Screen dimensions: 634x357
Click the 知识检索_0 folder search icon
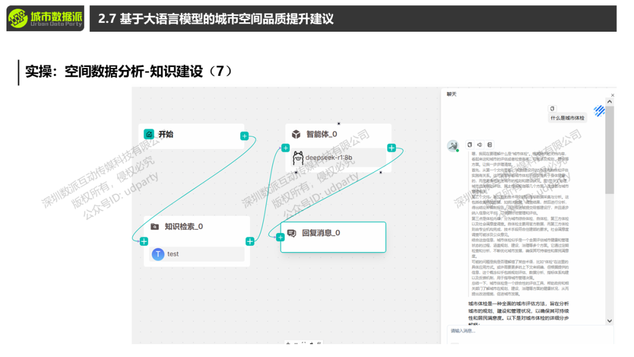155,227
